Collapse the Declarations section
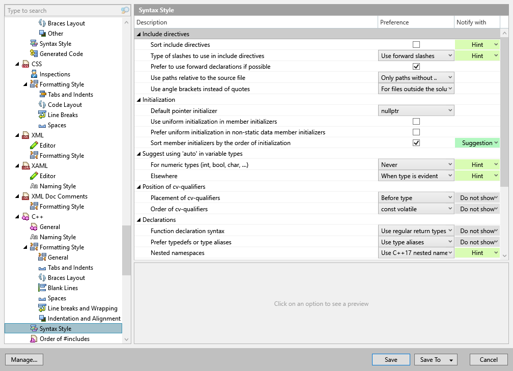Screen dimensions: 513x371 (x=138, y=219)
